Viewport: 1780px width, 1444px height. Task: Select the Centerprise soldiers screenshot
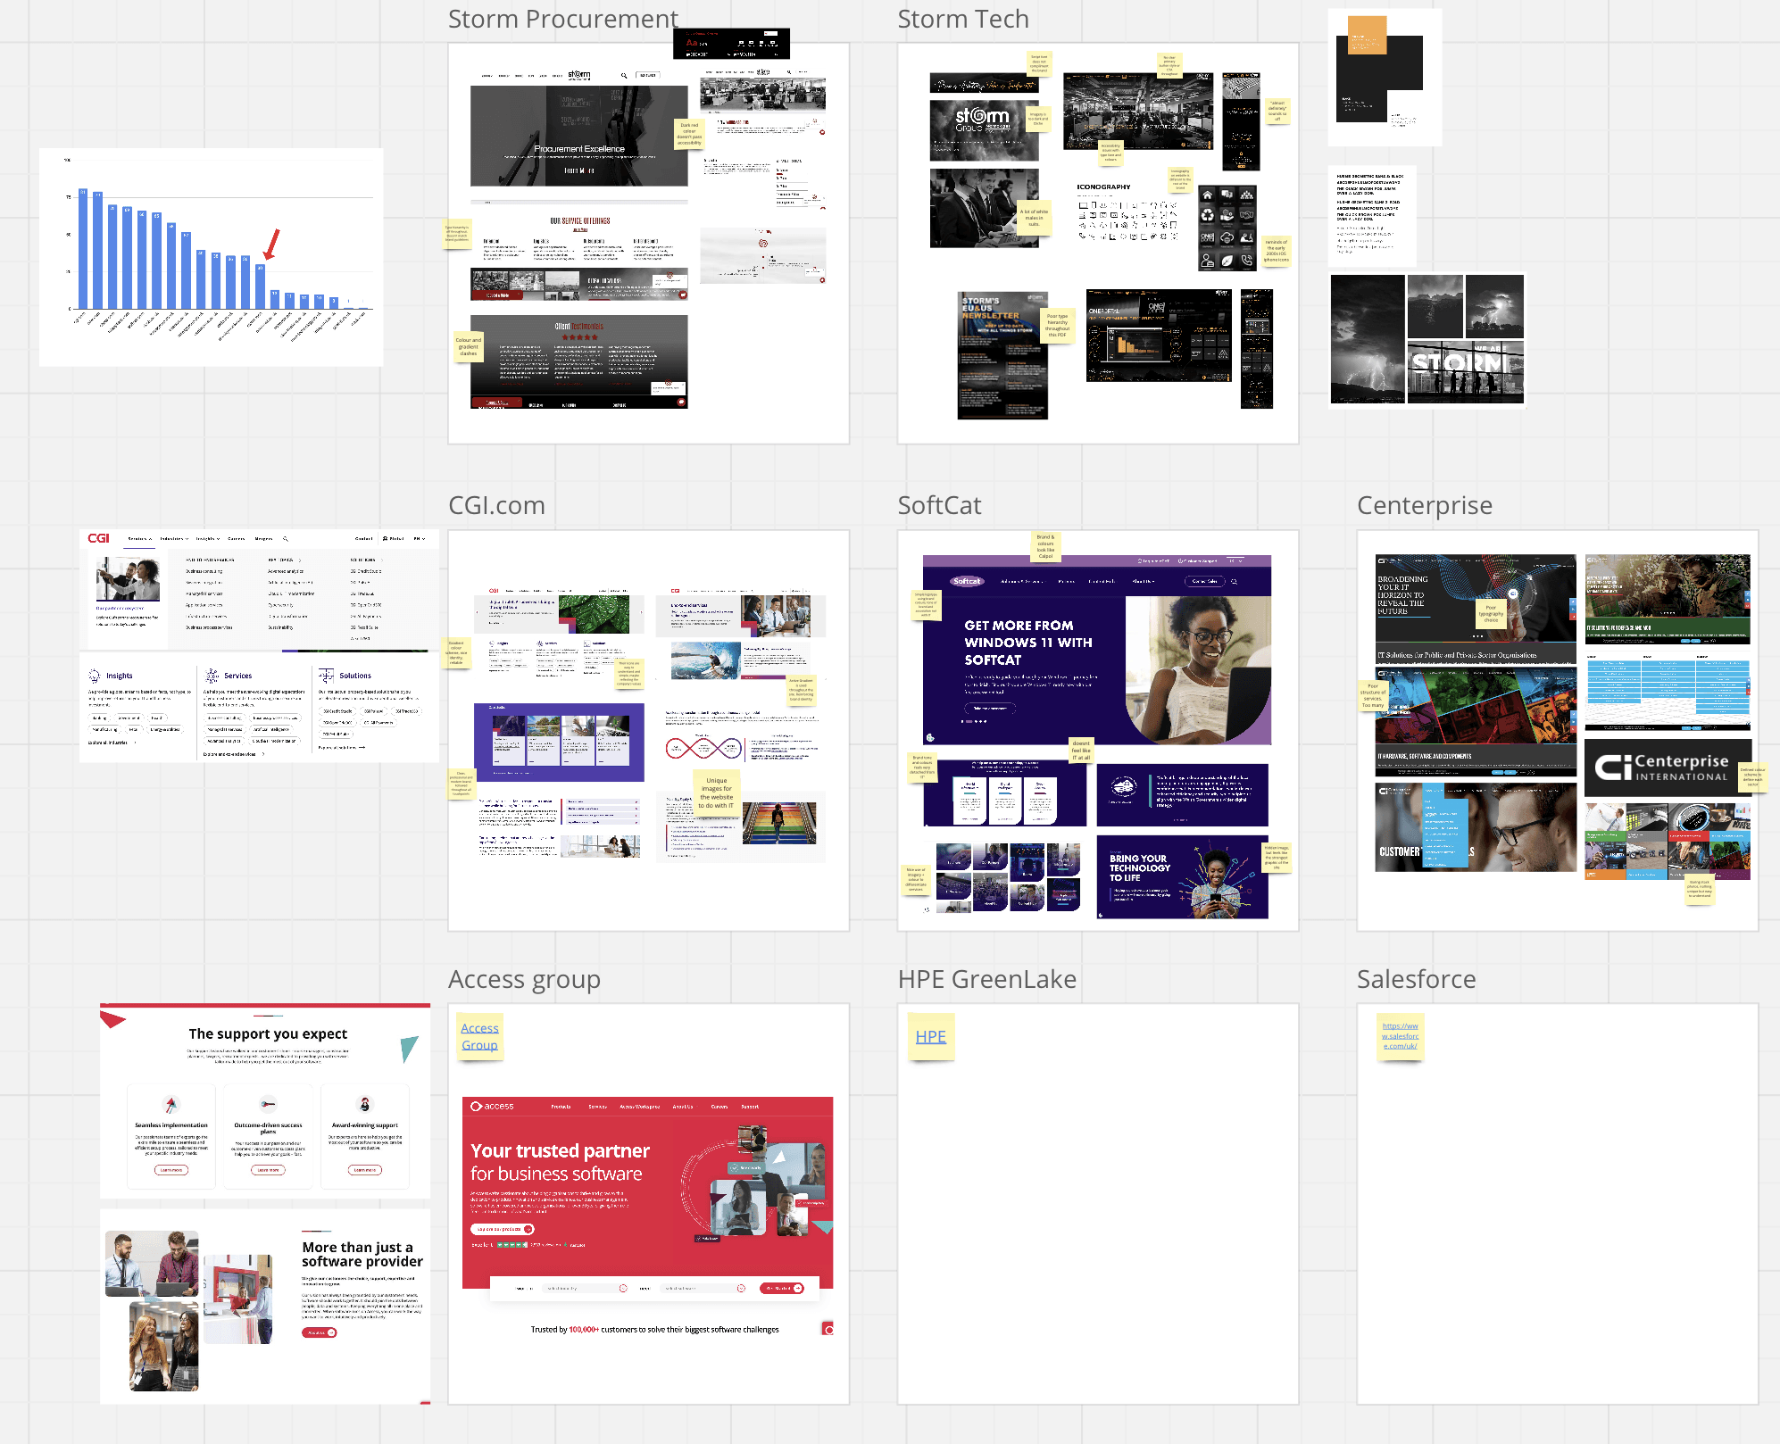click(1668, 599)
